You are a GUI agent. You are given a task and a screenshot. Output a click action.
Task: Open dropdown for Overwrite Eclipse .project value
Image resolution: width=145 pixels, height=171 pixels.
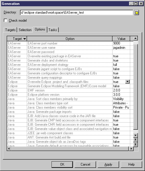127,82
